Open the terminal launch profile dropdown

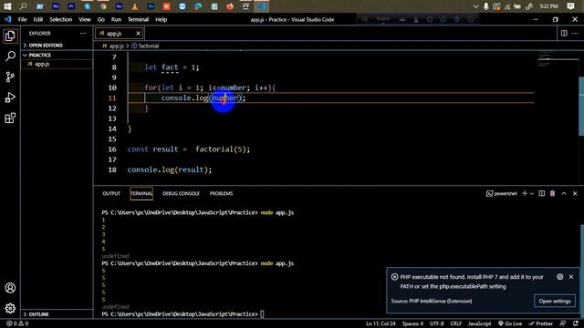tap(532, 193)
